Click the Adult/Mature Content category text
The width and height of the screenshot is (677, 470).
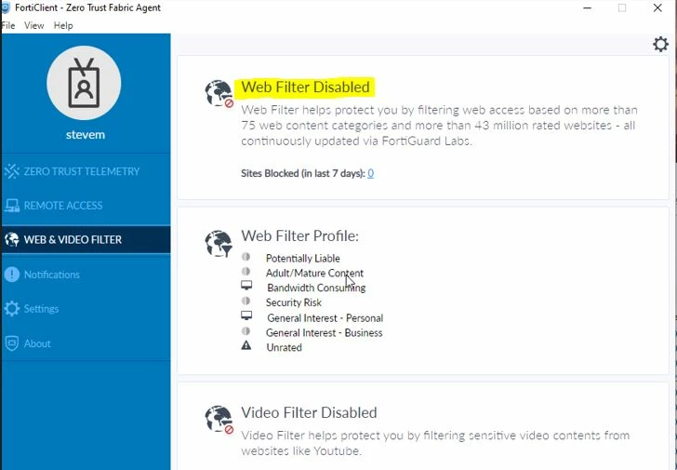[x=314, y=273]
